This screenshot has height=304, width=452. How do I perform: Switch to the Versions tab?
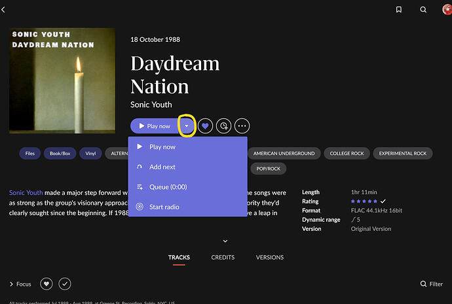[x=270, y=258]
